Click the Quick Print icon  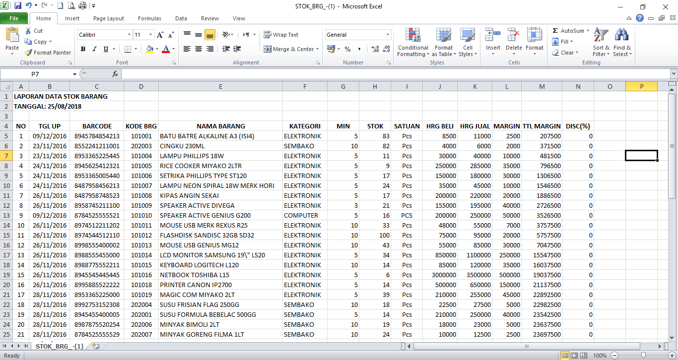82,6
